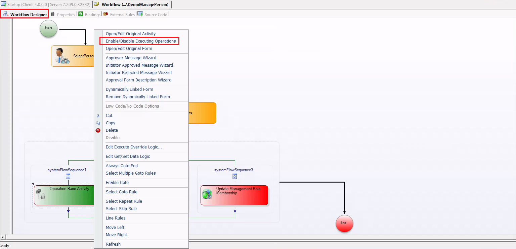Click the Bindings green arrow icon
This screenshot has height=249, width=516.
pyautogui.click(x=81, y=14)
